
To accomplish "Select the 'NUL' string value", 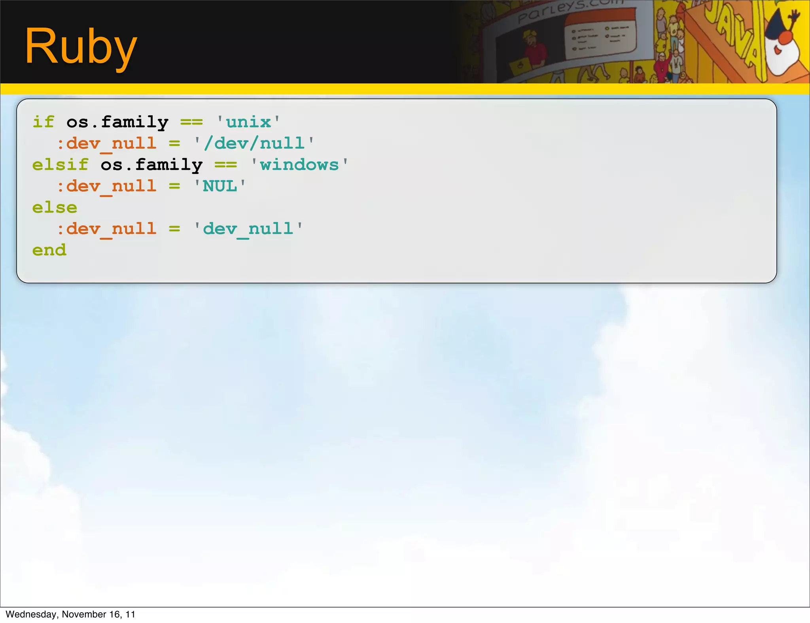I will coord(220,186).
